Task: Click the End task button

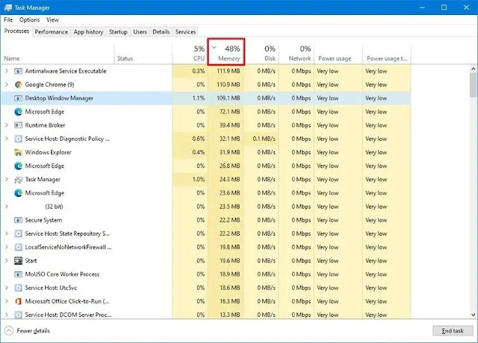Action: pyautogui.click(x=453, y=331)
